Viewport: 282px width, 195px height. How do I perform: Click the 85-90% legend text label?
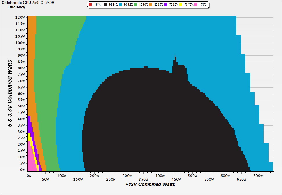[144, 5]
